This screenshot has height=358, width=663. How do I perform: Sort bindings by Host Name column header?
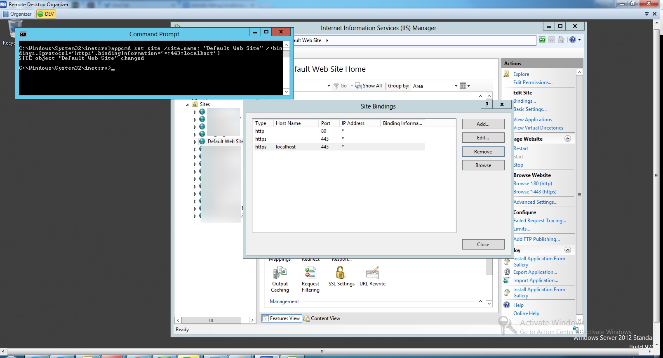click(x=296, y=123)
